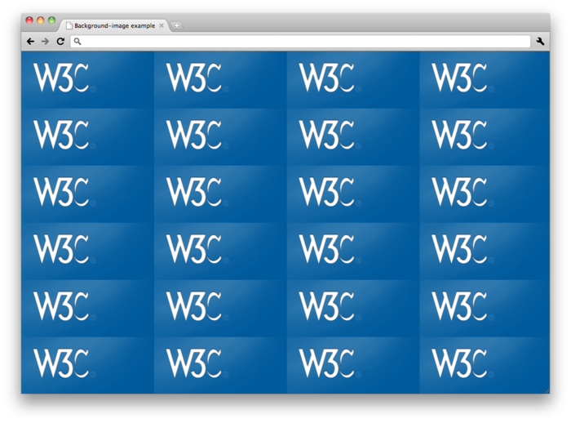The height and width of the screenshot is (423, 571).
Task: Click the magnifier icon in address bar
Action: [78, 41]
